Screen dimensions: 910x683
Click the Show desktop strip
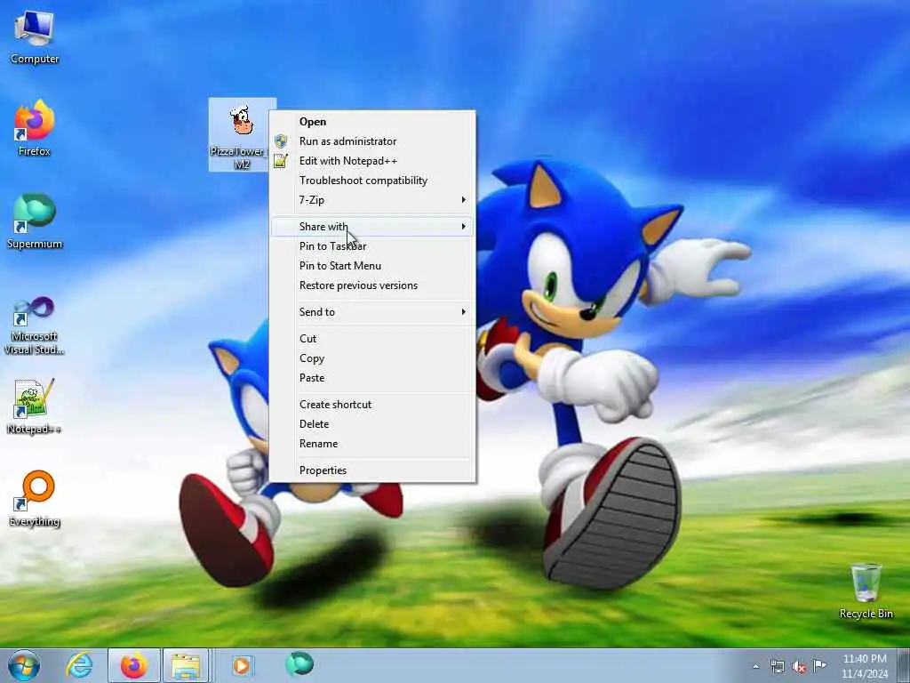(904, 665)
